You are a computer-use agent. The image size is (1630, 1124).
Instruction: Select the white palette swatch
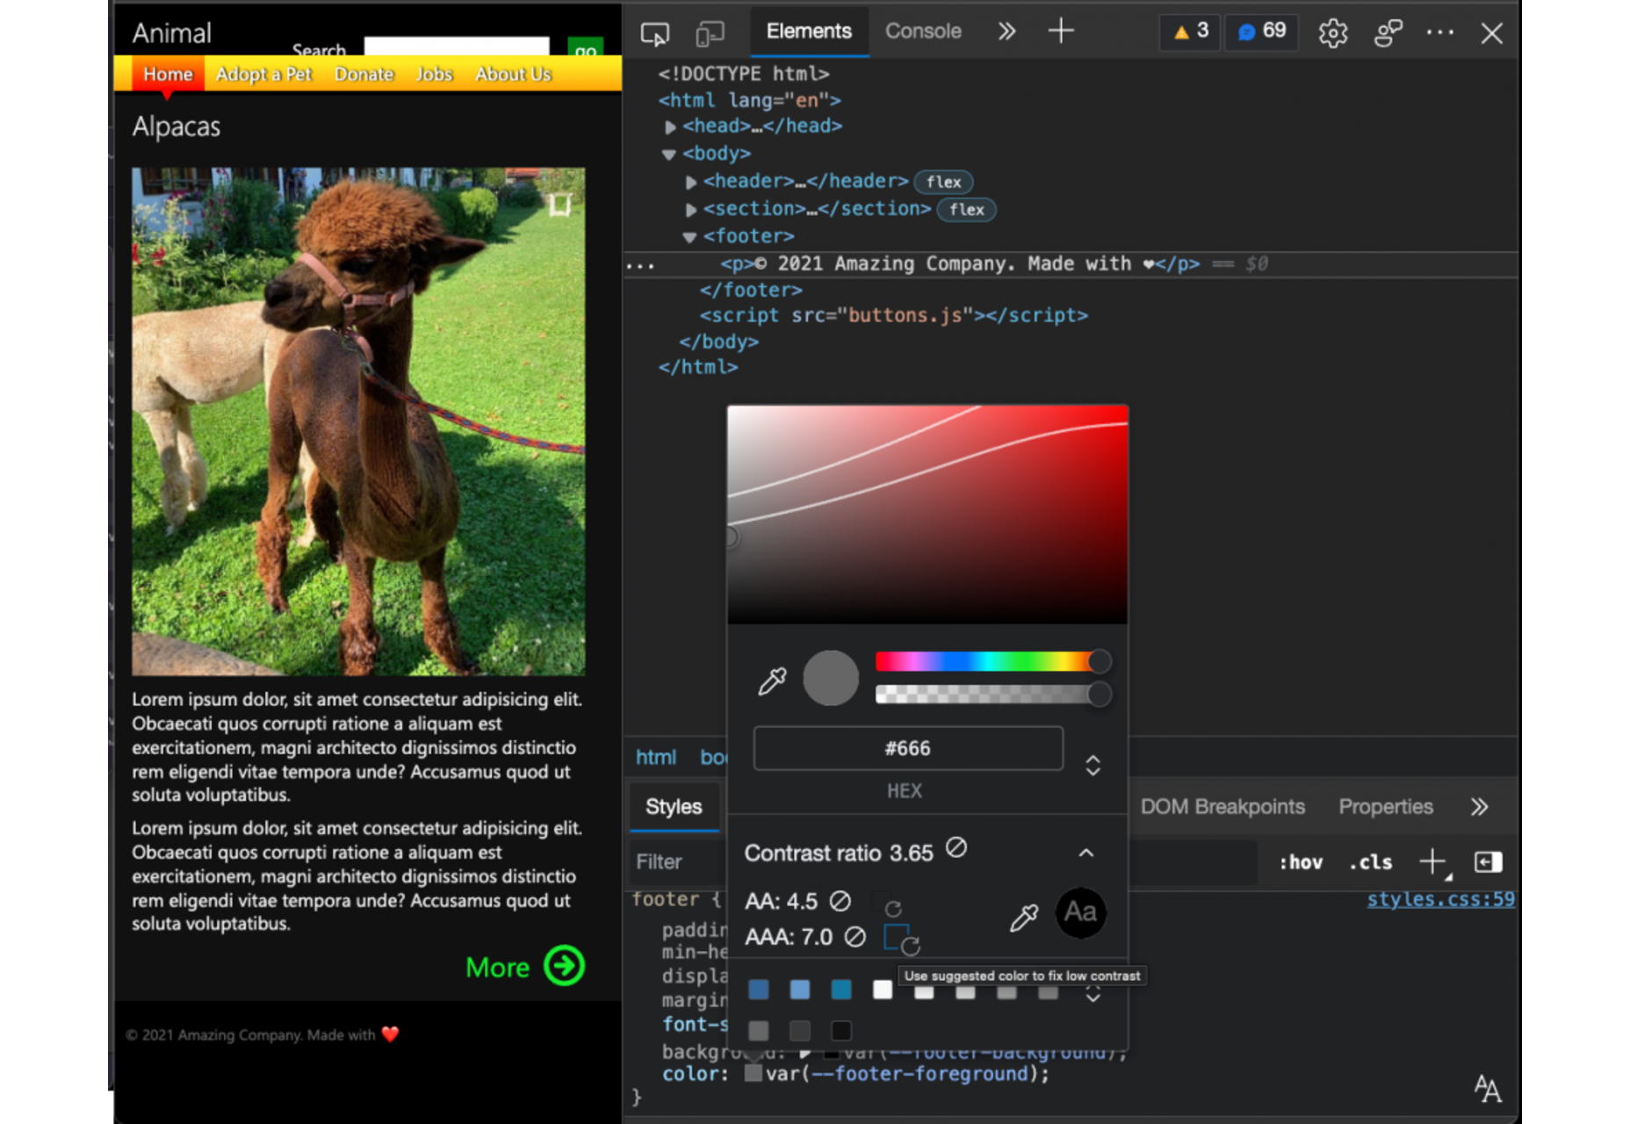883,990
